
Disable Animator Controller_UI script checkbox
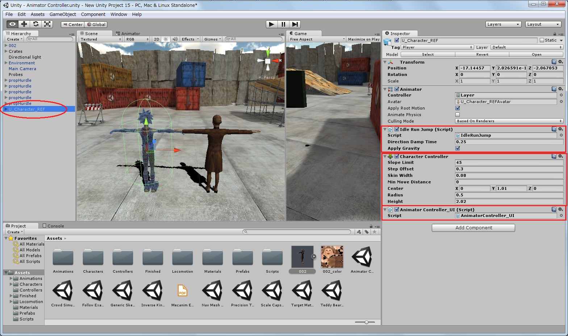tap(397, 209)
